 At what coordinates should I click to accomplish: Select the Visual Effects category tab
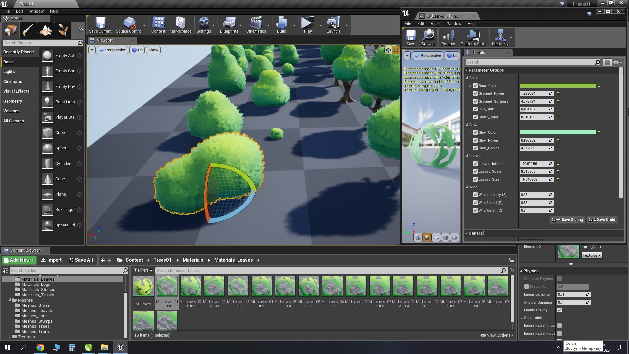click(x=16, y=91)
